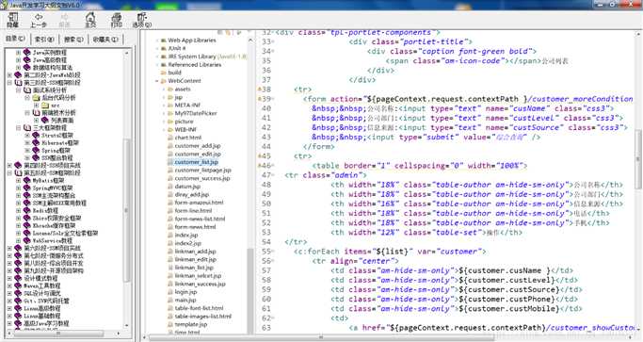Switch to the 目录 (Contents) tab
Viewport: 643px width, 342px height.
point(16,39)
